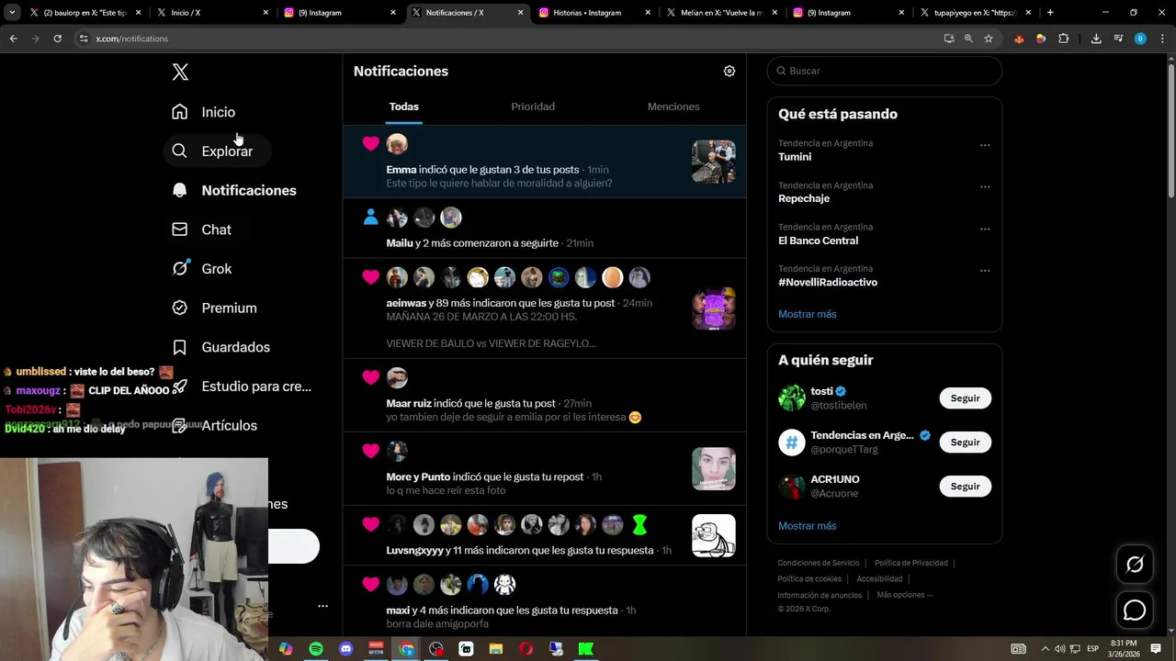
Task: Open volume control in system tray
Action: pos(1060,649)
